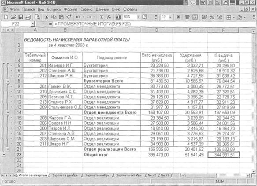Screen dimensions: 257x186
Task: Increase decimal places icon
Action: pyautogui.click(x=219, y=17)
